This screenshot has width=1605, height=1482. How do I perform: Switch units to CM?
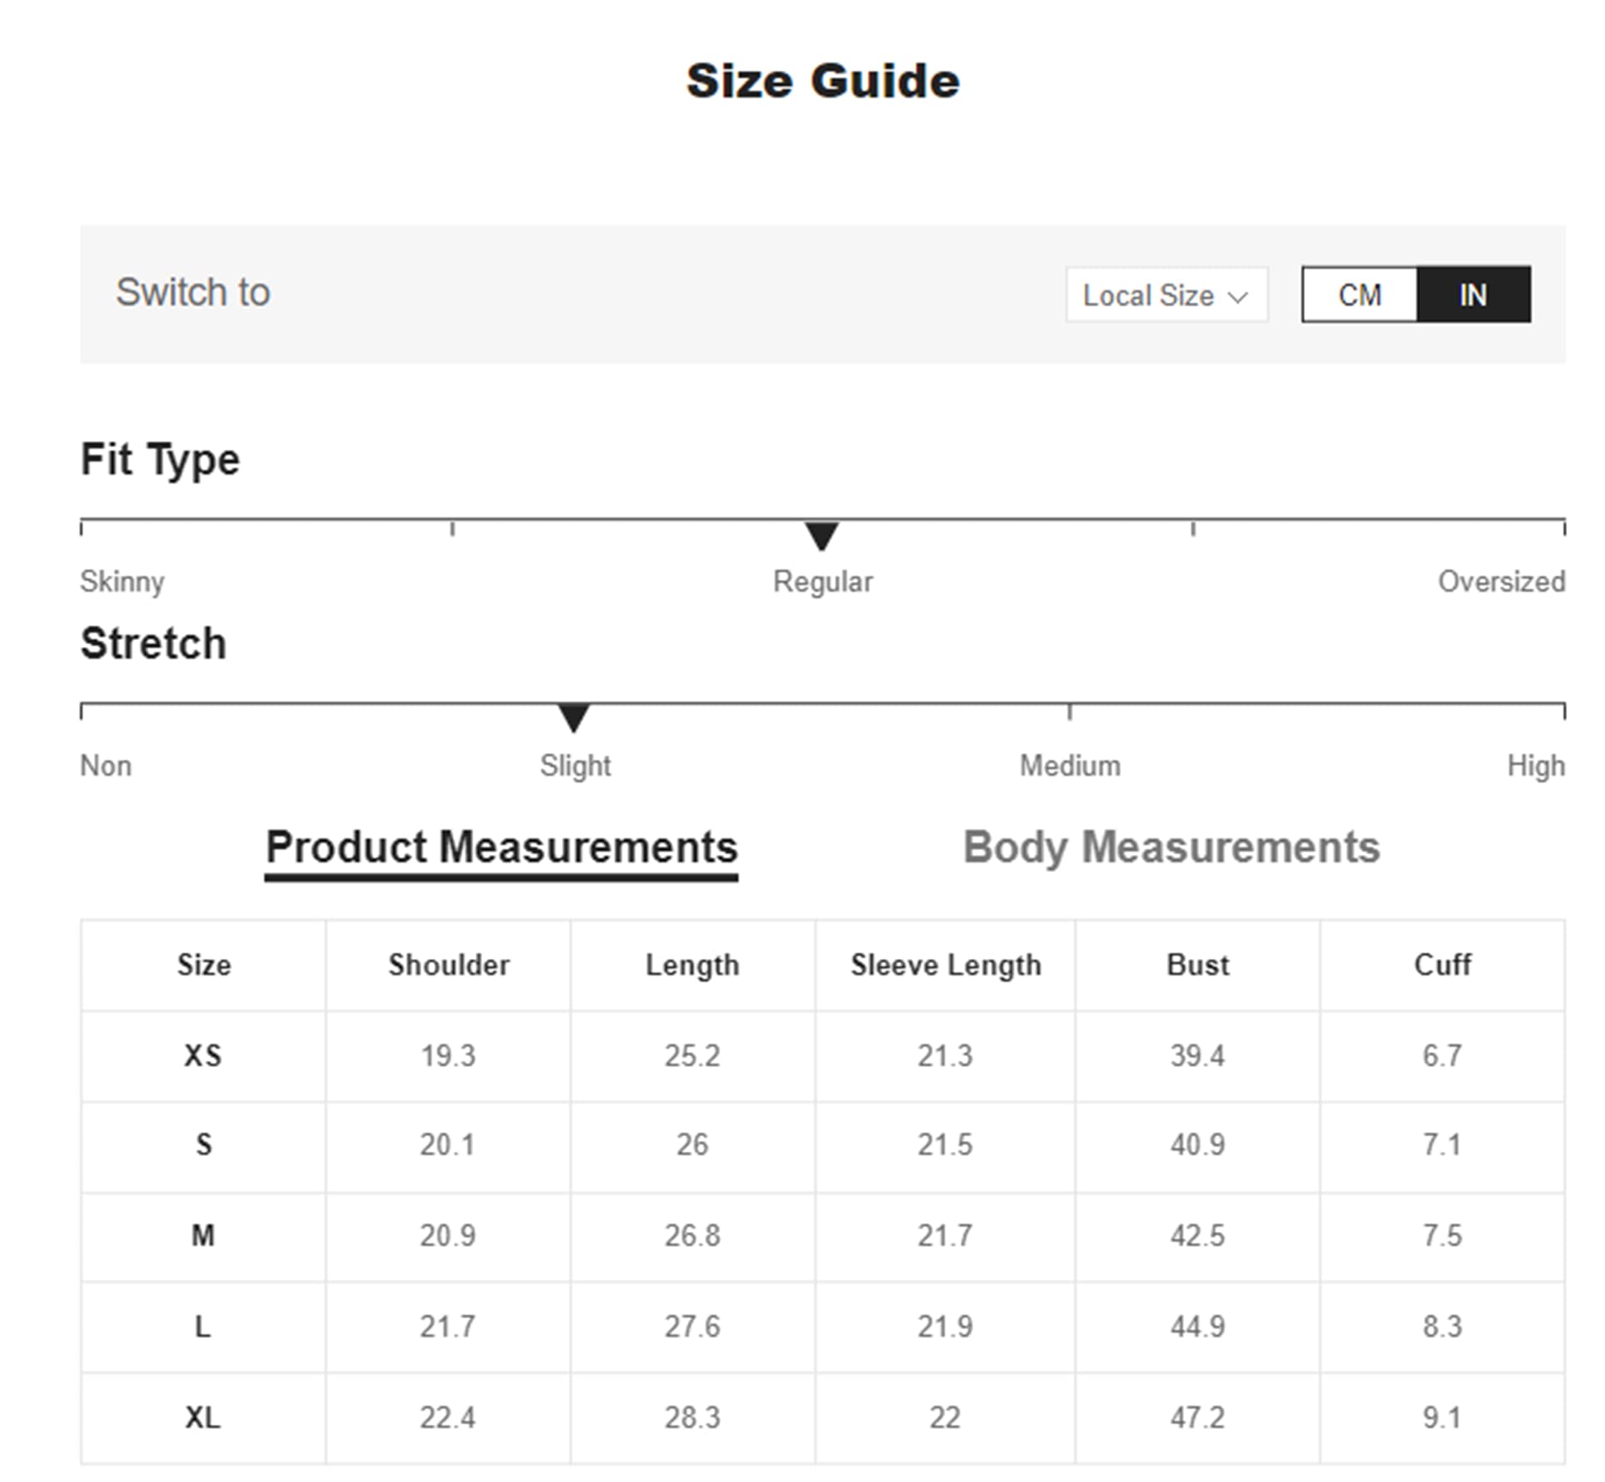point(1359,295)
